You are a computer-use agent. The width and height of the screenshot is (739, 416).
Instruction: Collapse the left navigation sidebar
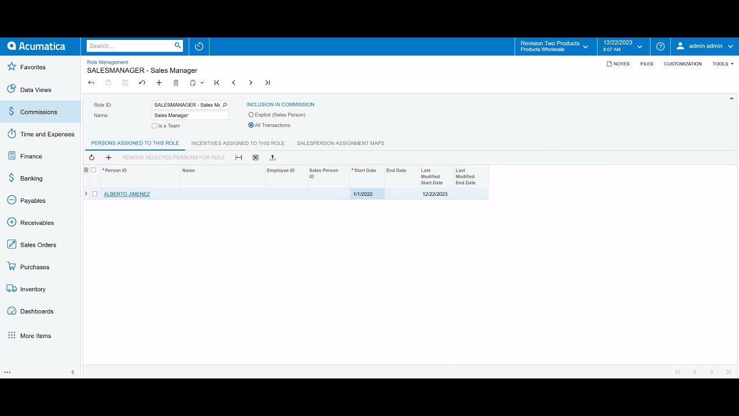[x=73, y=372]
